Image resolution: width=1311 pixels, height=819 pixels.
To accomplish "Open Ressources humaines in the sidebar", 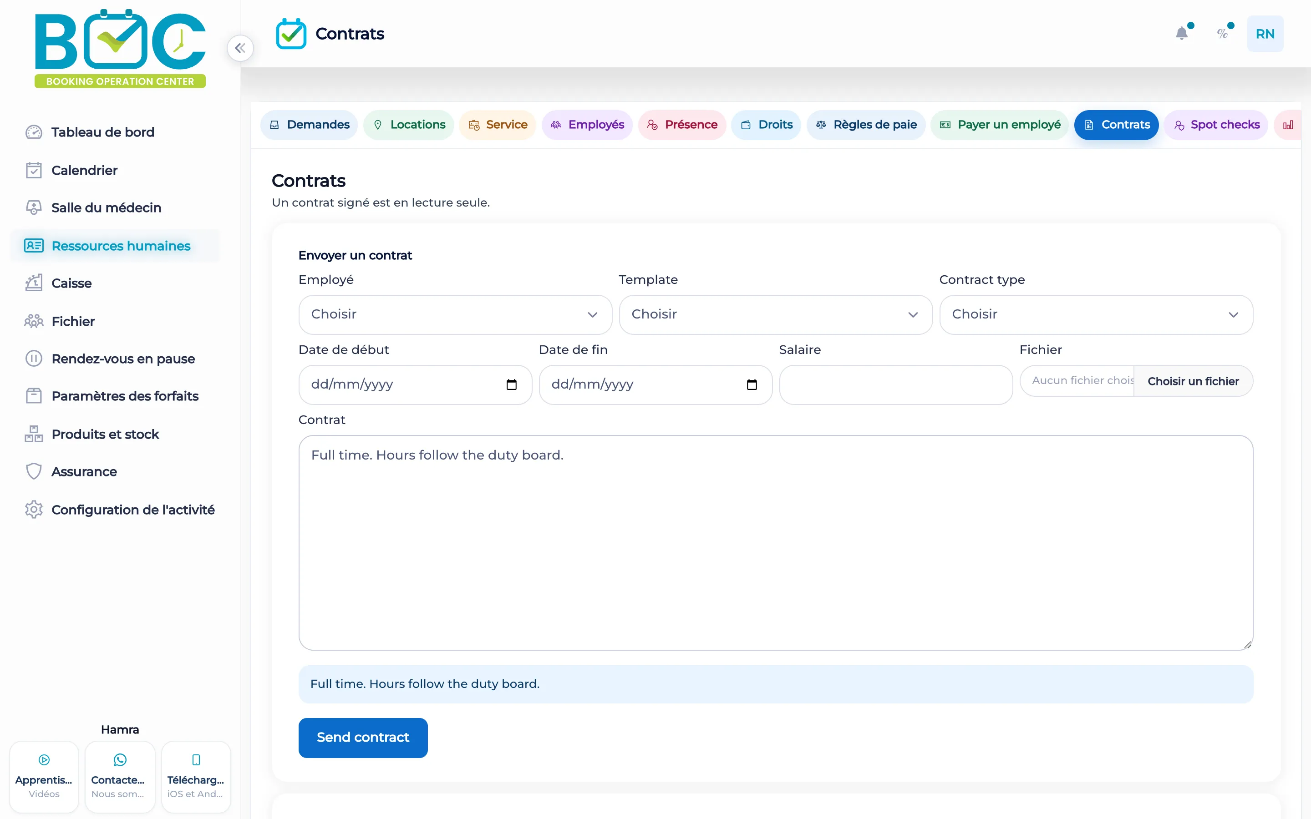I will pyautogui.click(x=115, y=246).
